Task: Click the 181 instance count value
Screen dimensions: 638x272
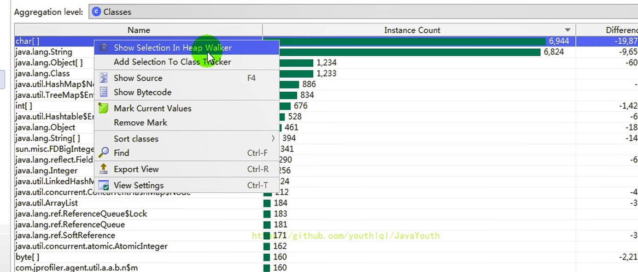Action: 280,225
